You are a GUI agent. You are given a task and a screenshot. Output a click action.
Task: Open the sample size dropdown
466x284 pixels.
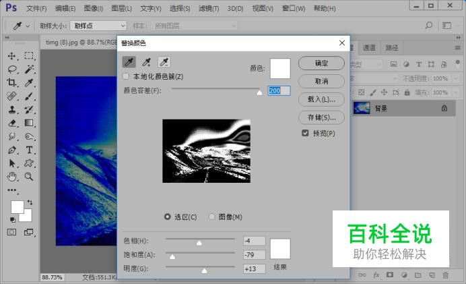click(x=98, y=26)
